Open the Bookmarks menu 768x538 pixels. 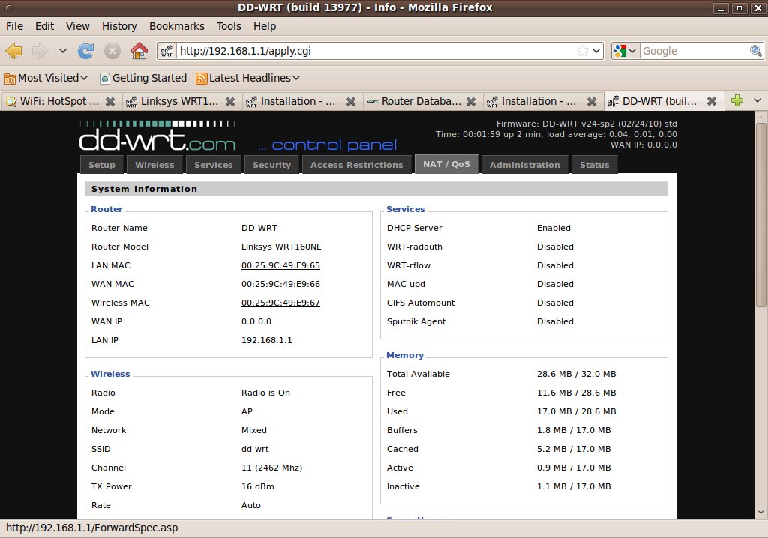pyautogui.click(x=176, y=26)
